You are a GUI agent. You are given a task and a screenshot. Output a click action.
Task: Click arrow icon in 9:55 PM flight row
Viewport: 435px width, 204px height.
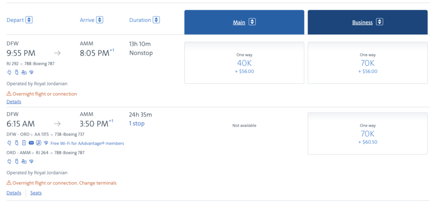[57, 53]
